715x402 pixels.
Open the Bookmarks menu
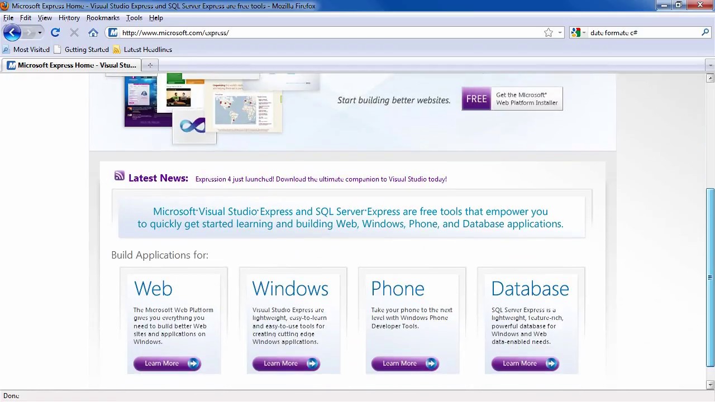coord(103,18)
